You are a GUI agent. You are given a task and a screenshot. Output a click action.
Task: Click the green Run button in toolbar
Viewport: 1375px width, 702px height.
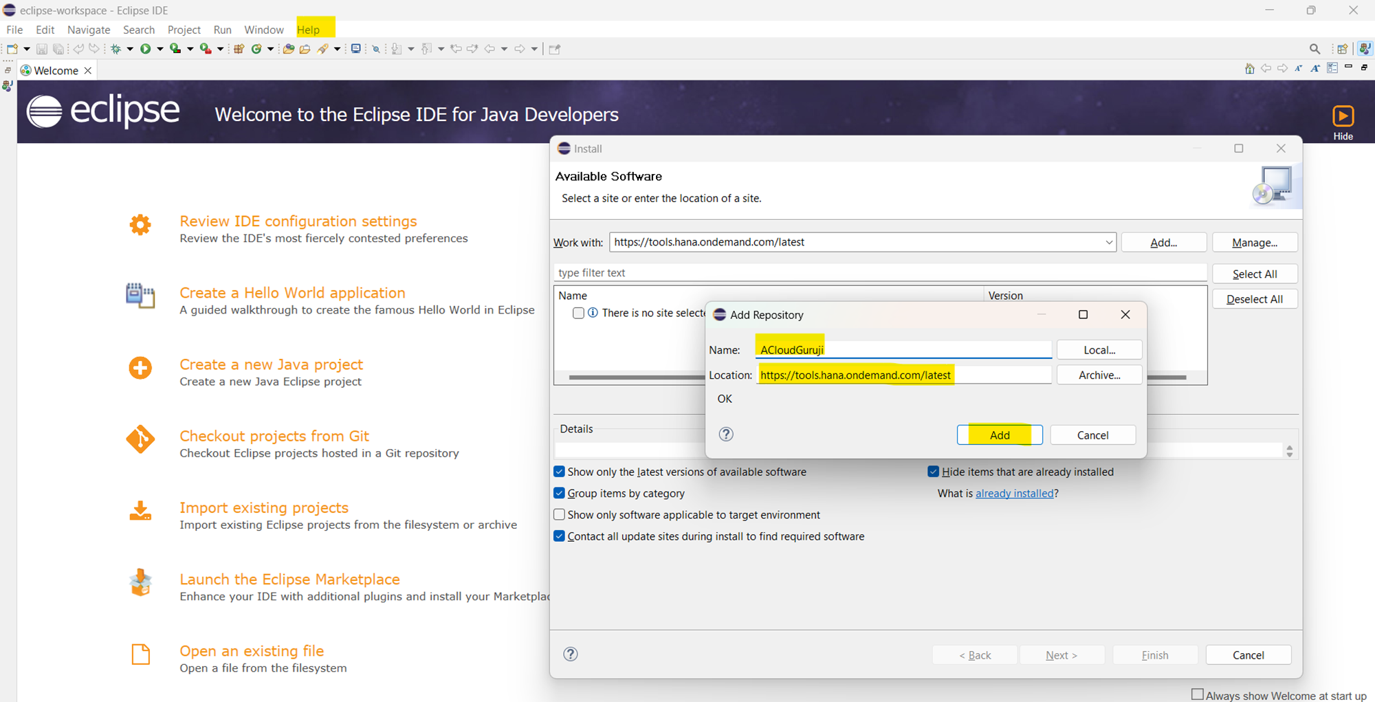point(145,49)
